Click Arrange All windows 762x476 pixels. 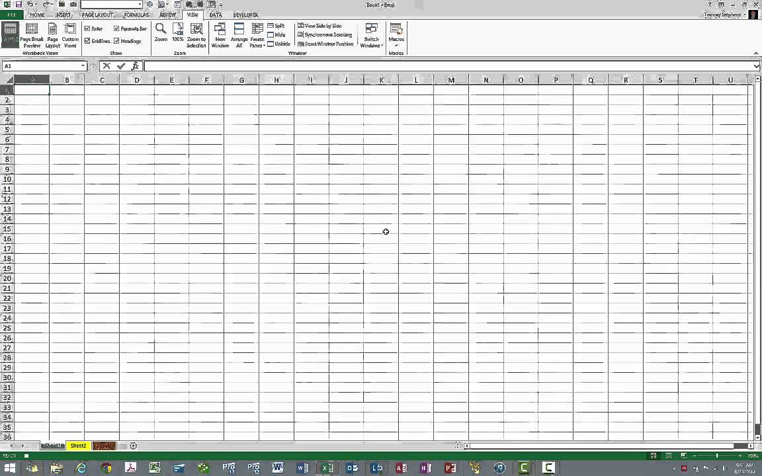[x=239, y=36]
